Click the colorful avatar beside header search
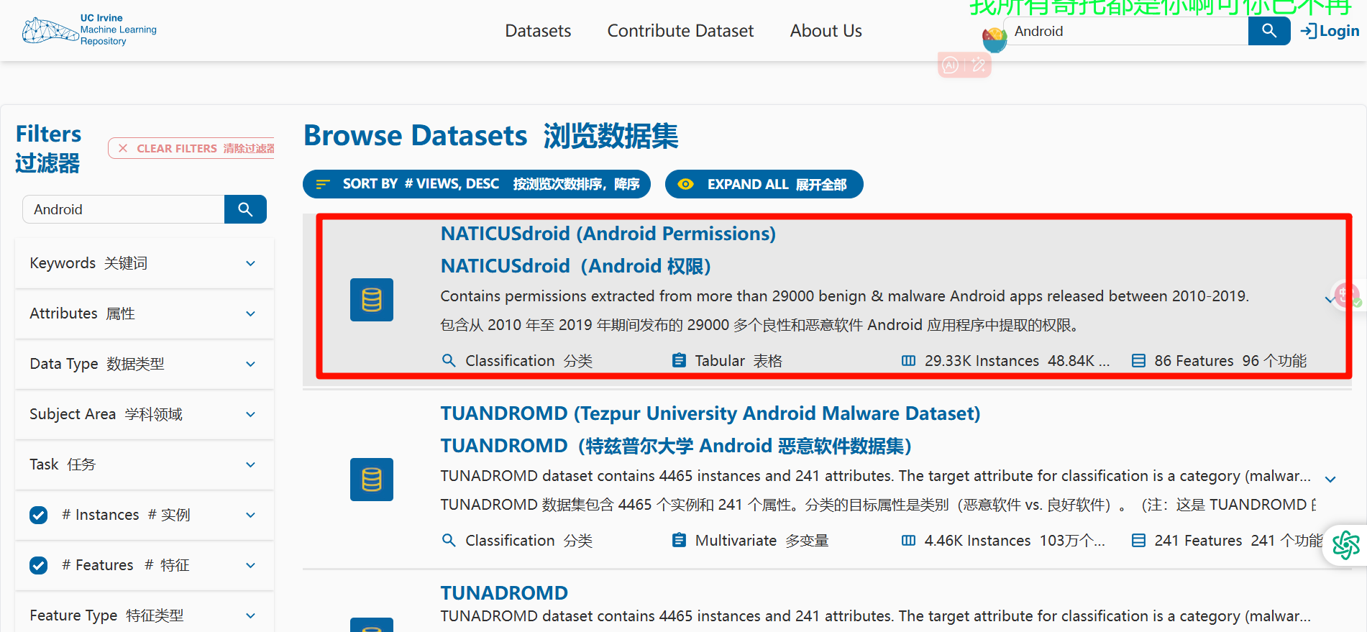The width and height of the screenshot is (1367, 632). [x=994, y=39]
